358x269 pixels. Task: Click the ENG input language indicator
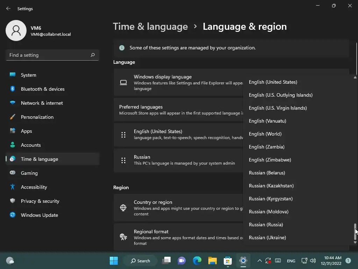pyautogui.click(x=291, y=261)
